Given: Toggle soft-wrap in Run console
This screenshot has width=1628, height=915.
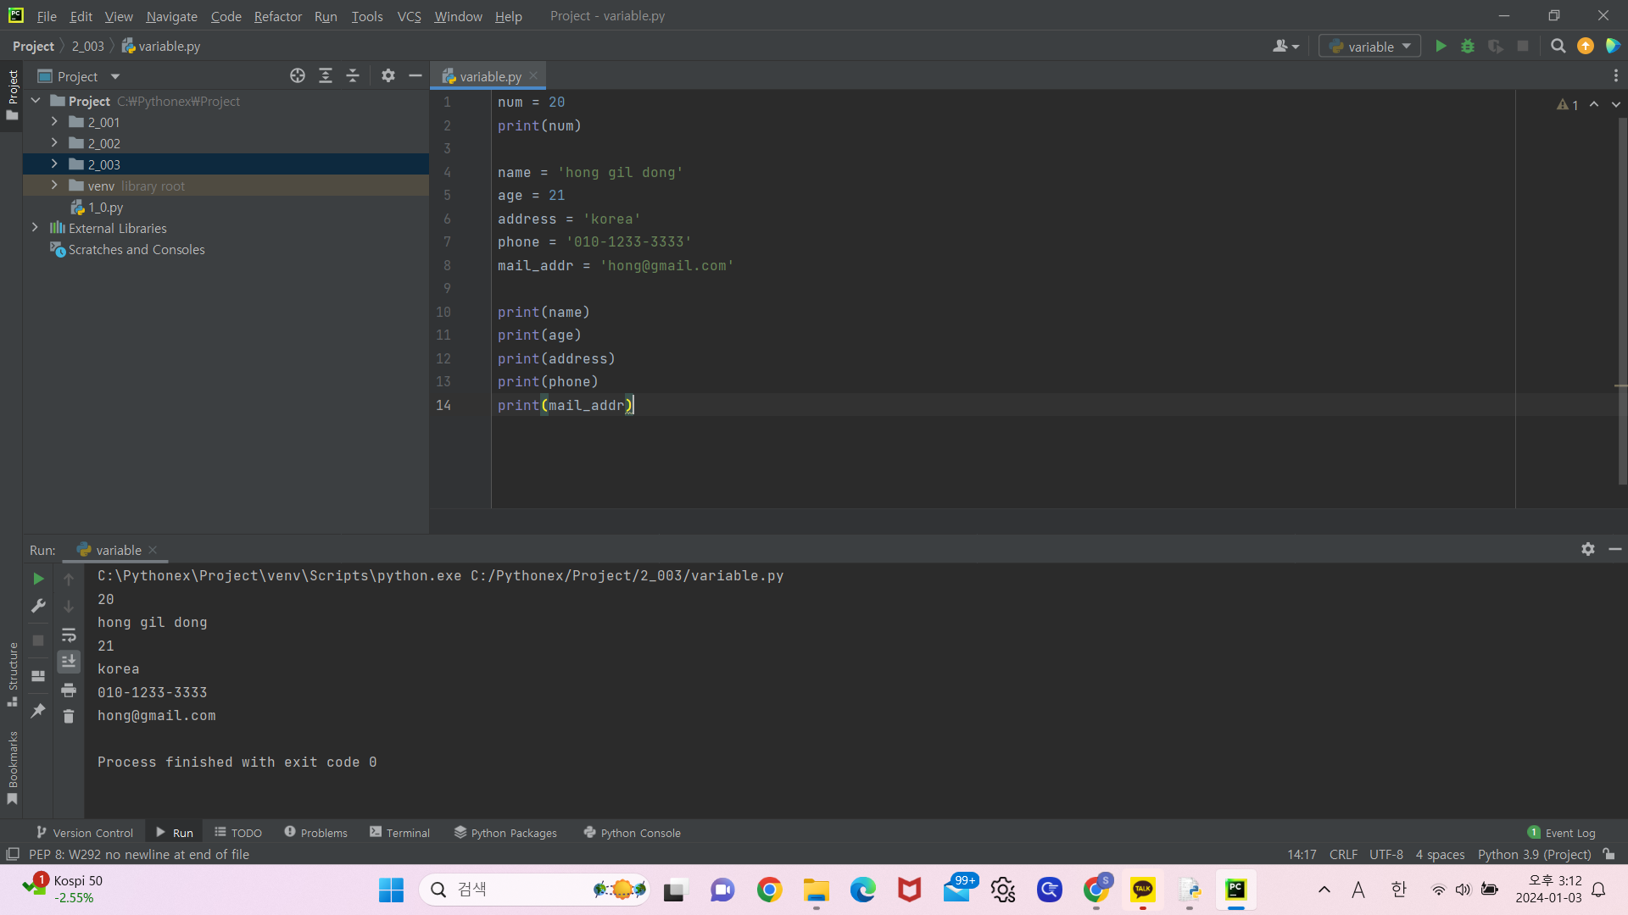Looking at the screenshot, I should (69, 635).
